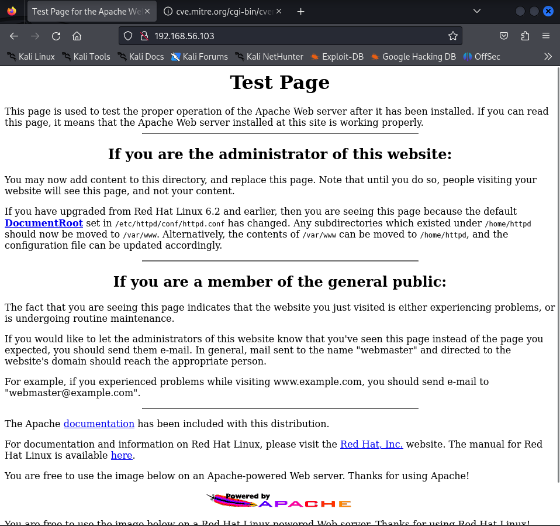The height and width of the screenshot is (526, 560).
Task: Click the Firefox logo icon
Action: pos(12,11)
